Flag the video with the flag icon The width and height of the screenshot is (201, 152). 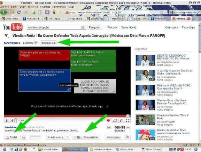tap(127, 137)
